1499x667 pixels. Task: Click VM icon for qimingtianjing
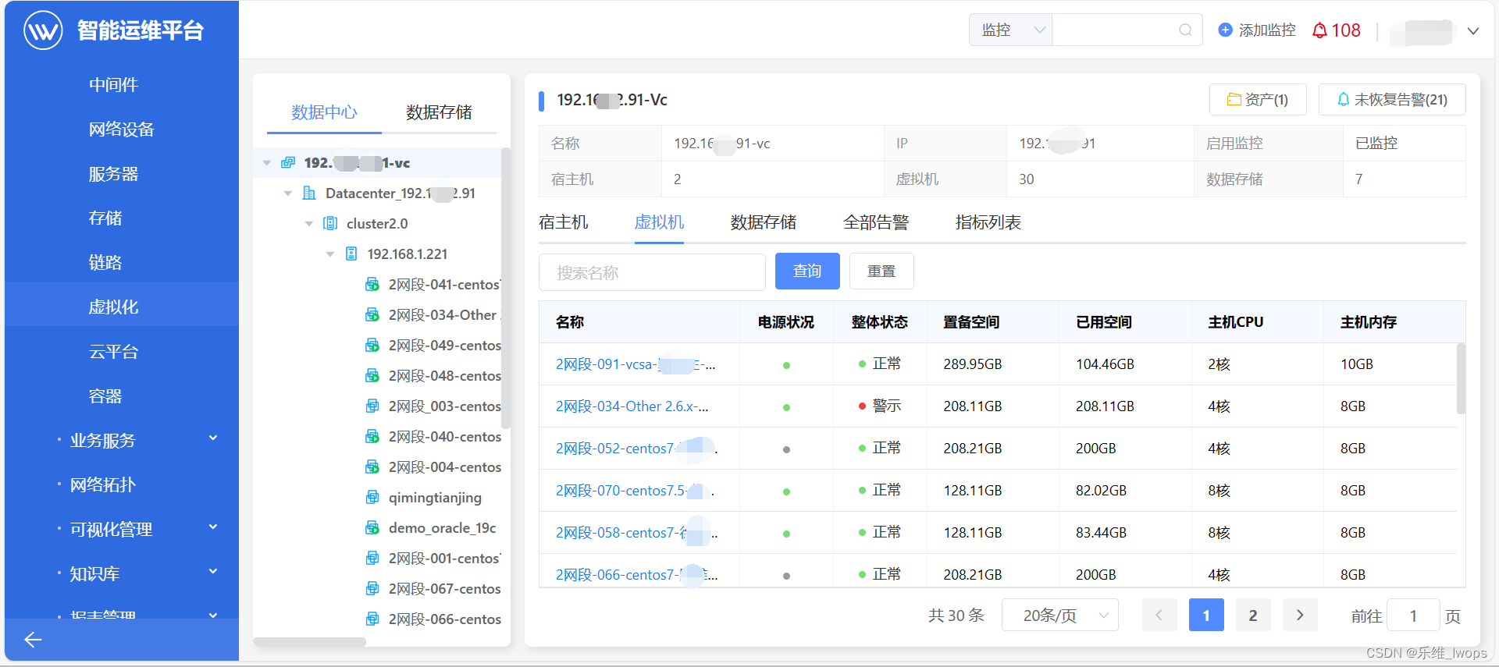tap(372, 497)
